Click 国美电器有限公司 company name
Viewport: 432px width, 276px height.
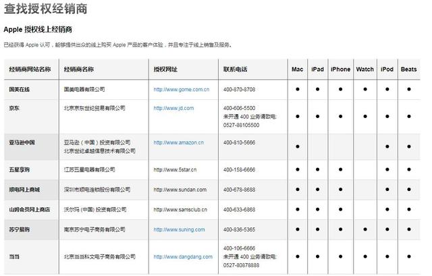tap(84, 90)
